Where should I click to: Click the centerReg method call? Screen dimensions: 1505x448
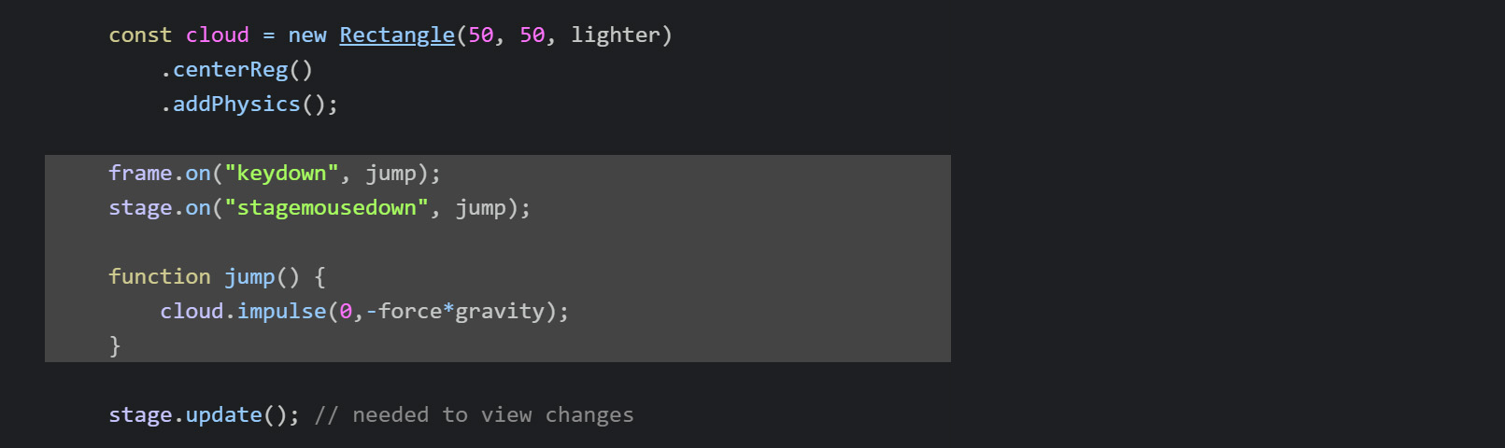[231, 70]
